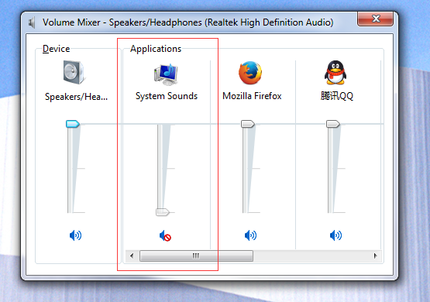430x302 pixels.
Task: Click the Speakers device volume slider handle
Action: click(73, 124)
